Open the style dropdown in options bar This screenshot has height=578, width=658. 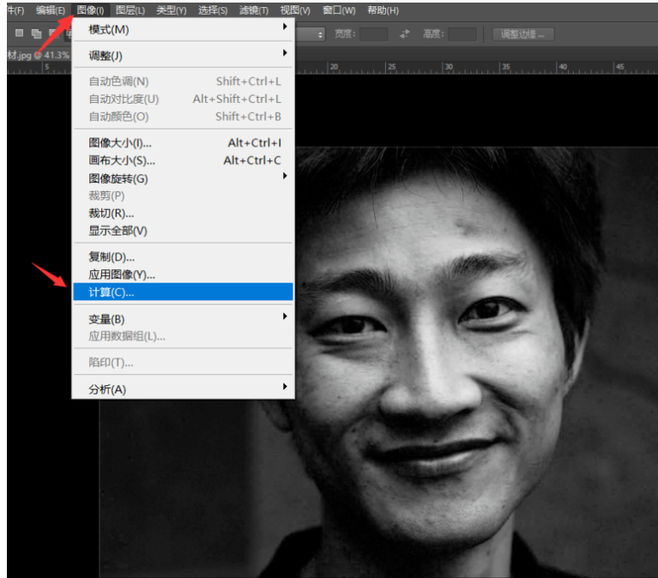[x=311, y=34]
